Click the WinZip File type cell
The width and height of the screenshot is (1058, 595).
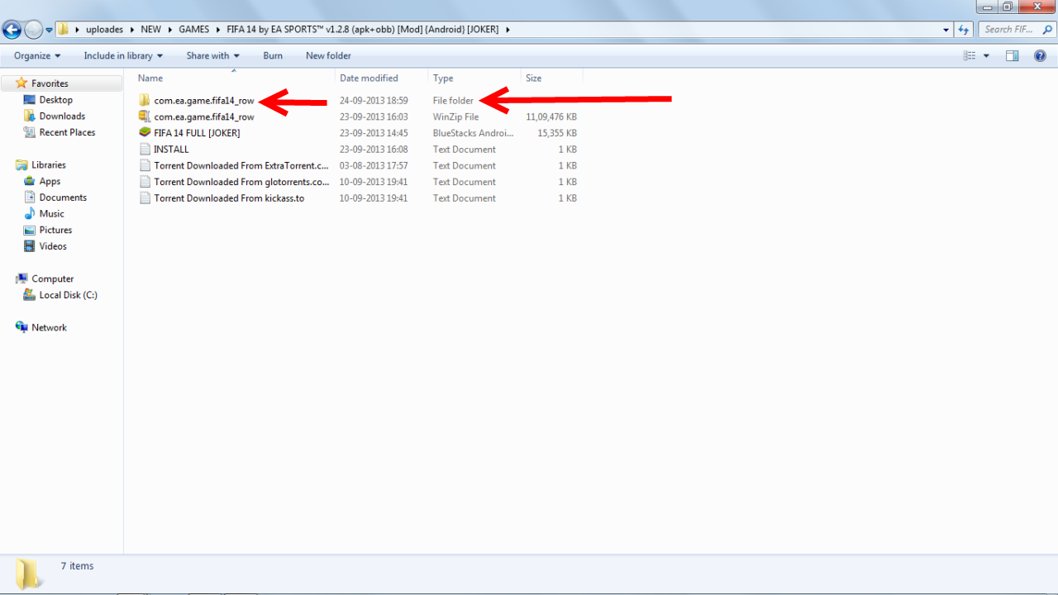pos(455,117)
